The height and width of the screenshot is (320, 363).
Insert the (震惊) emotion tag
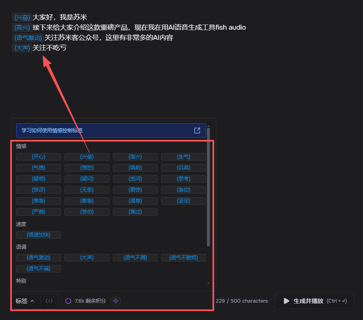(x=135, y=190)
